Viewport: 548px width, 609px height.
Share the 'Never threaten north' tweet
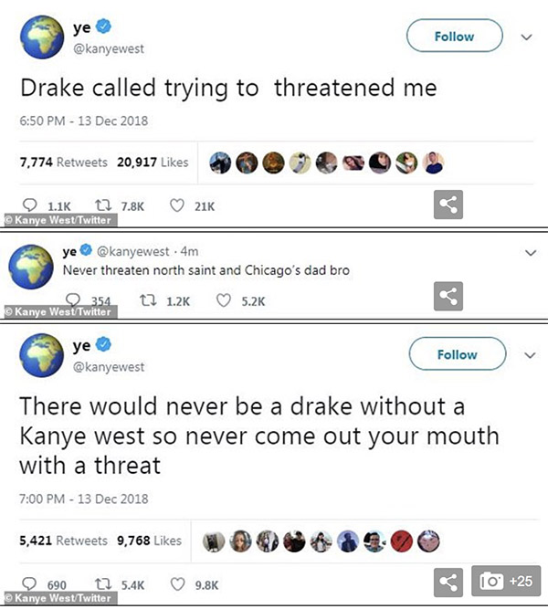[448, 296]
